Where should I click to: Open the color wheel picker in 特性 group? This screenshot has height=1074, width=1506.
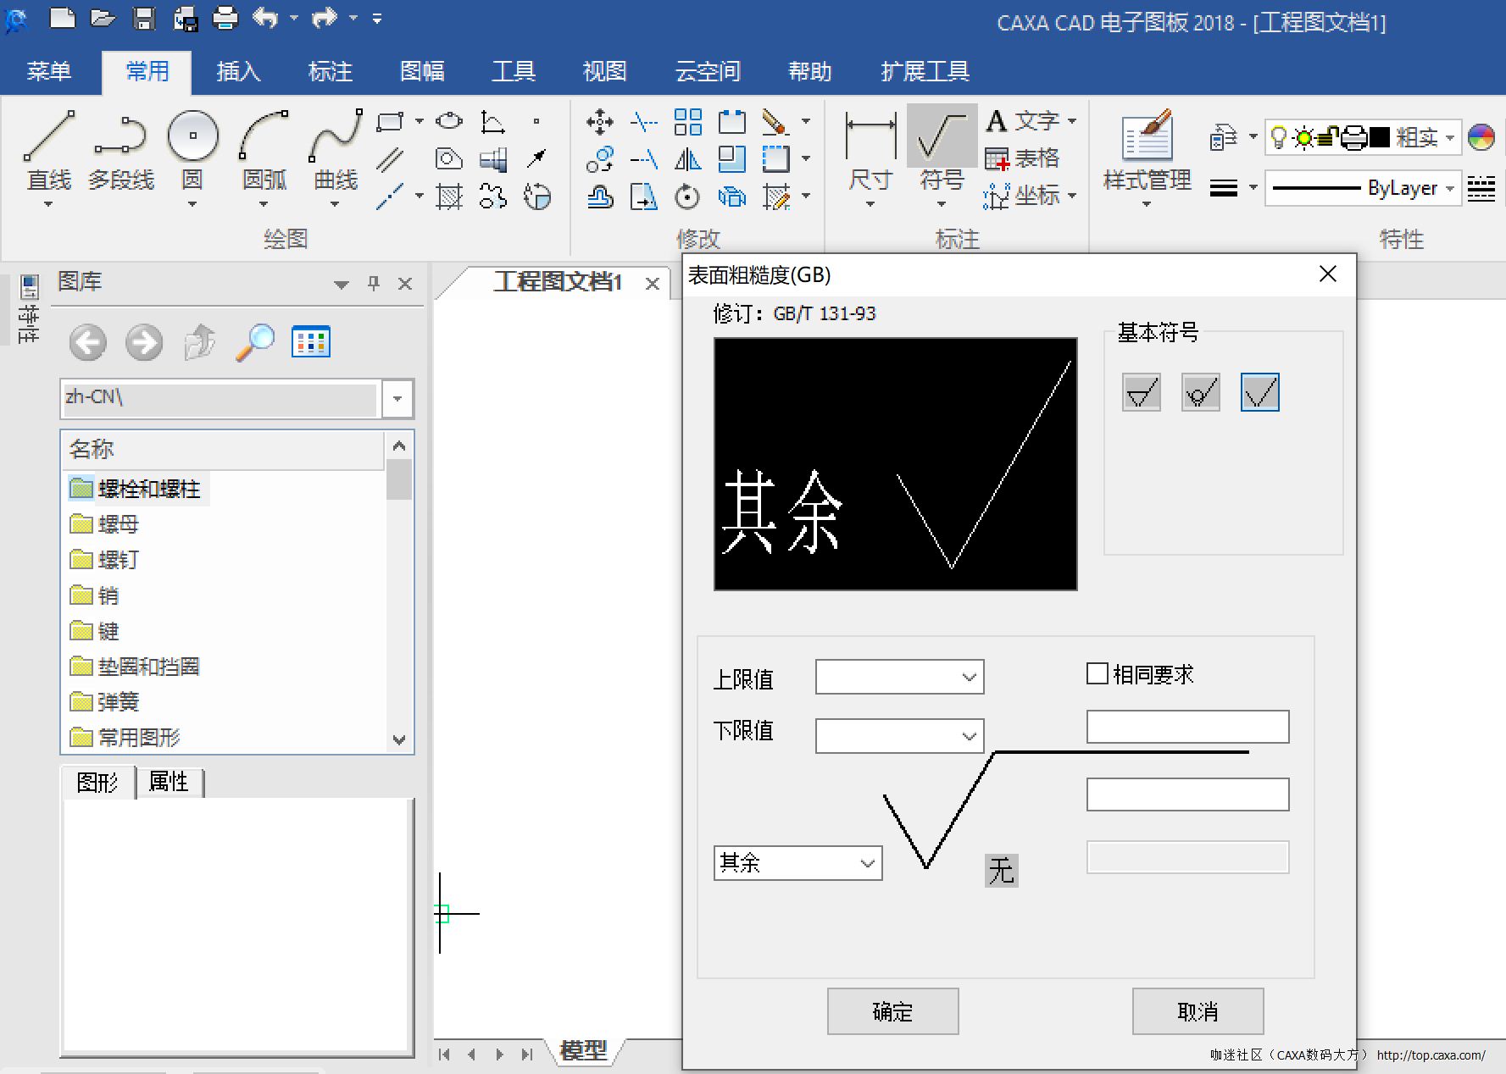pos(1481,137)
